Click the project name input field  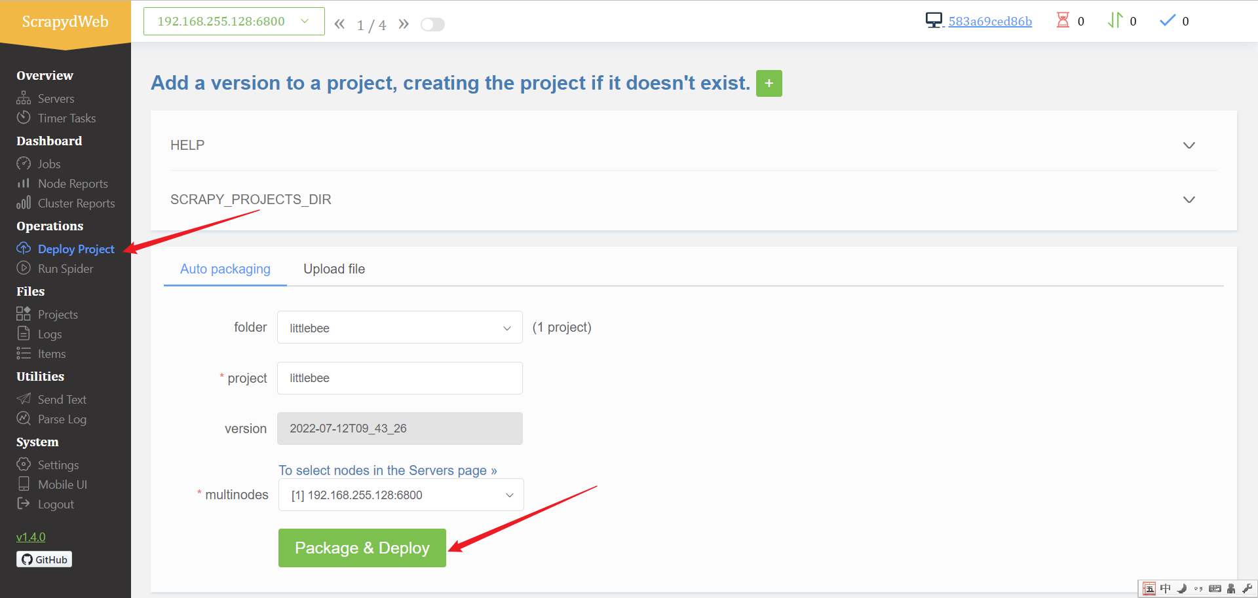tap(400, 378)
